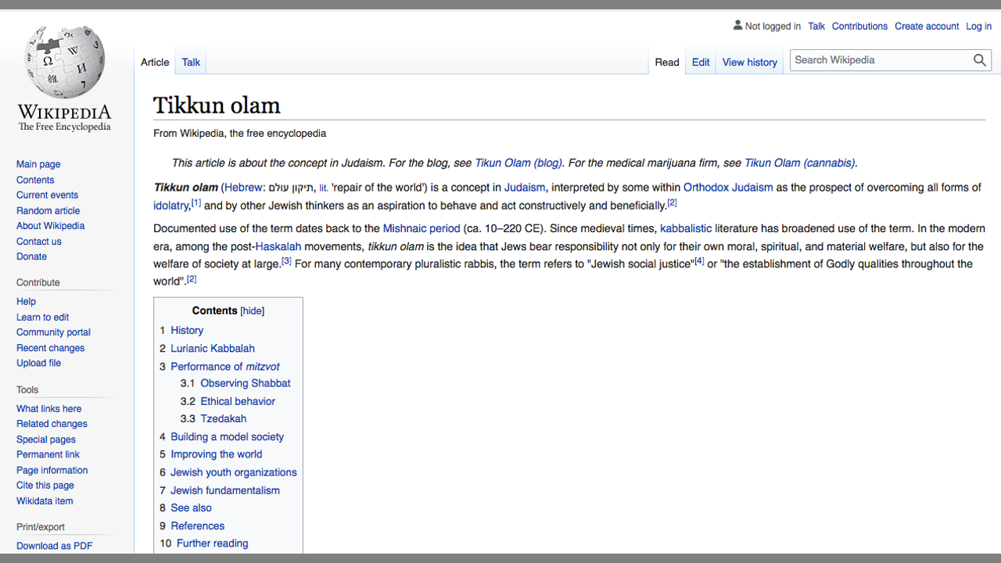Open the Mishnaic period link
The image size is (1001, 563).
[421, 228]
